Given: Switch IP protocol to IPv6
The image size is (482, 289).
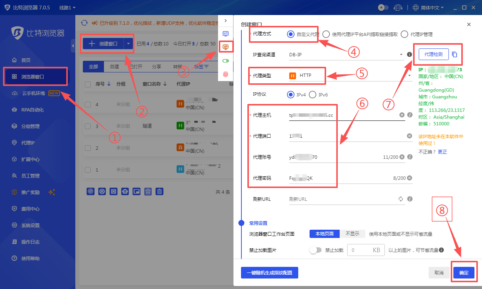Looking at the screenshot, I should pos(313,95).
